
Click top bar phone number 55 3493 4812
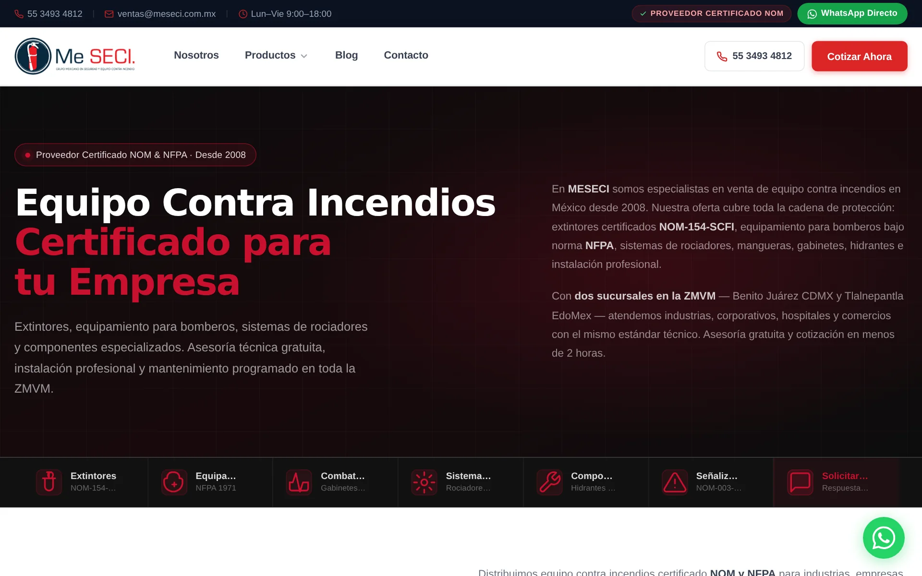tap(55, 14)
